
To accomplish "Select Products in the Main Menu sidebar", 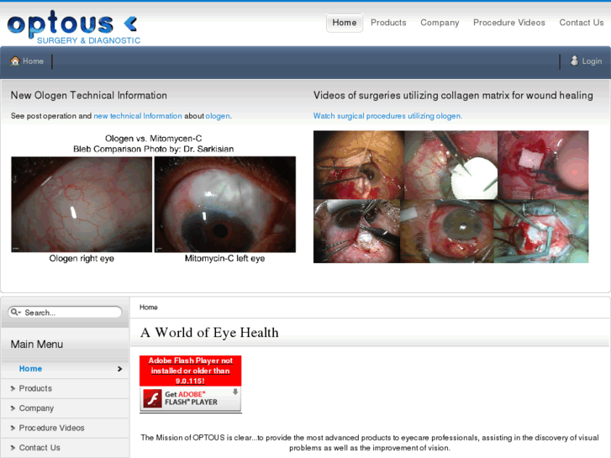I will (35, 388).
